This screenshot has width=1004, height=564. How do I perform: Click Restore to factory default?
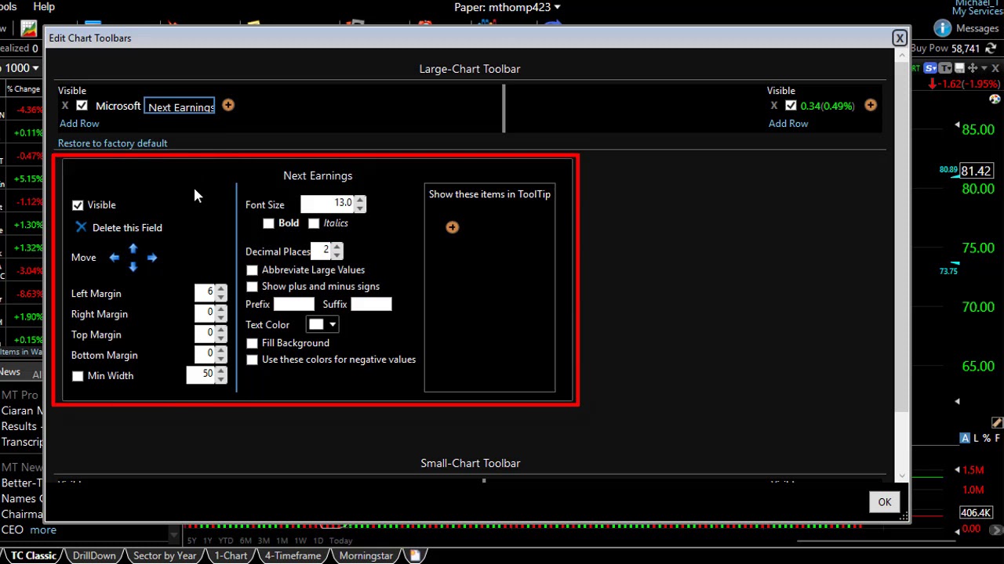[113, 143]
